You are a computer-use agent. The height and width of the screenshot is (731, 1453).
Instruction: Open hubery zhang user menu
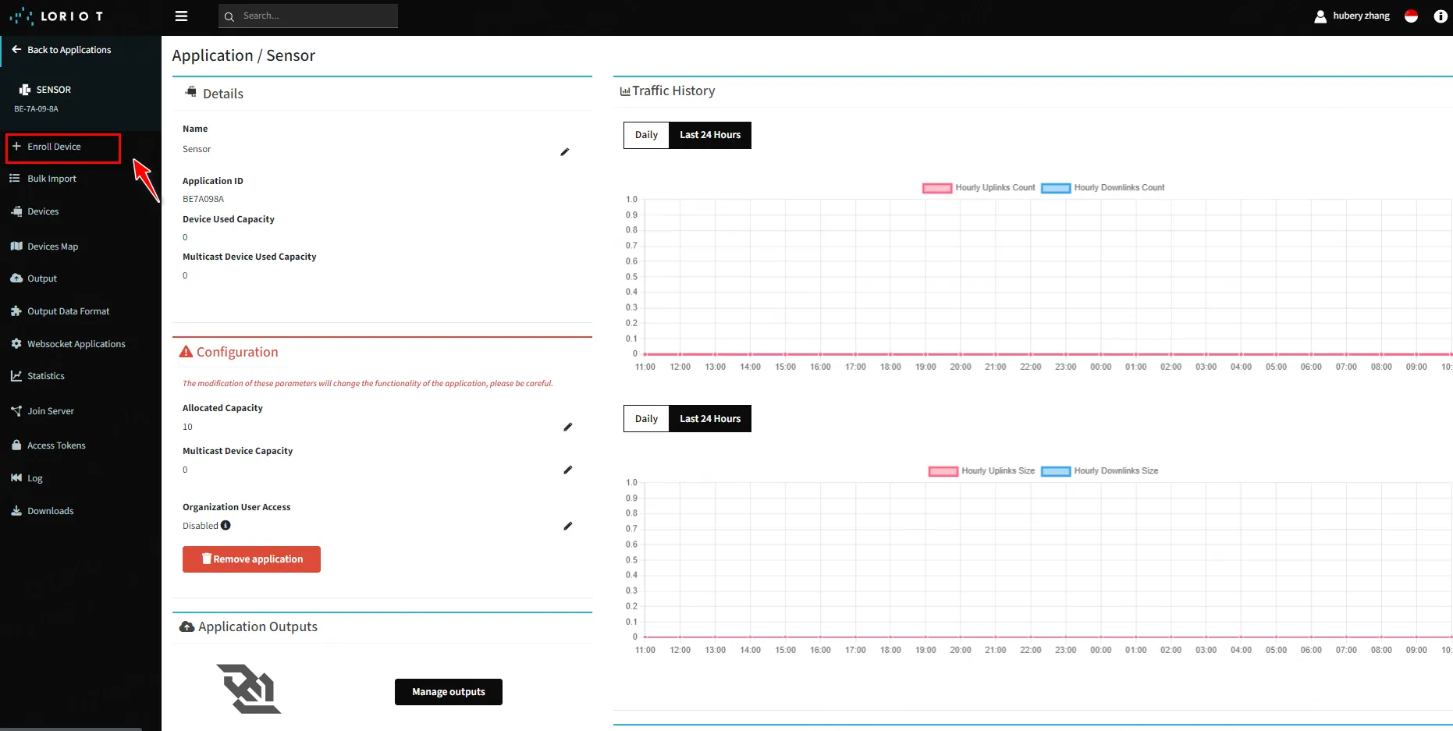tap(1352, 16)
